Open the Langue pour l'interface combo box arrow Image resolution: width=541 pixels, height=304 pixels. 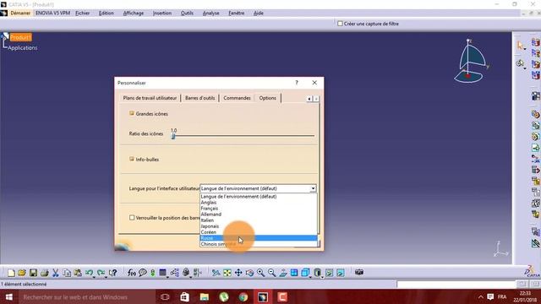click(x=313, y=188)
